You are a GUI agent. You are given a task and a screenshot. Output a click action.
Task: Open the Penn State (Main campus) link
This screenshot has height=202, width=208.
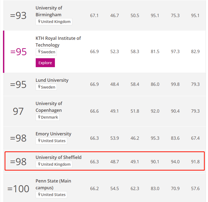[x=53, y=184]
